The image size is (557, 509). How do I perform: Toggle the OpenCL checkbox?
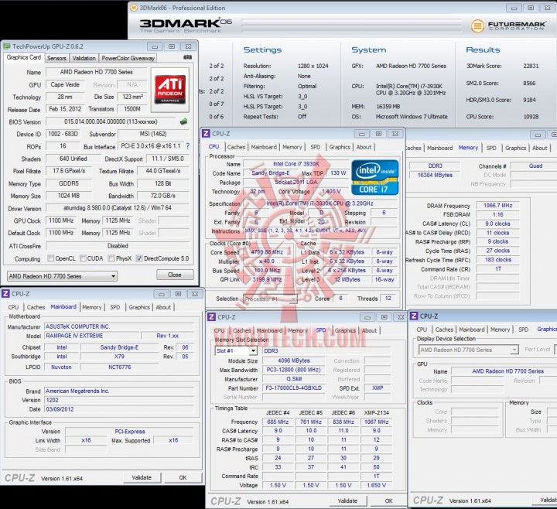point(51,258)
